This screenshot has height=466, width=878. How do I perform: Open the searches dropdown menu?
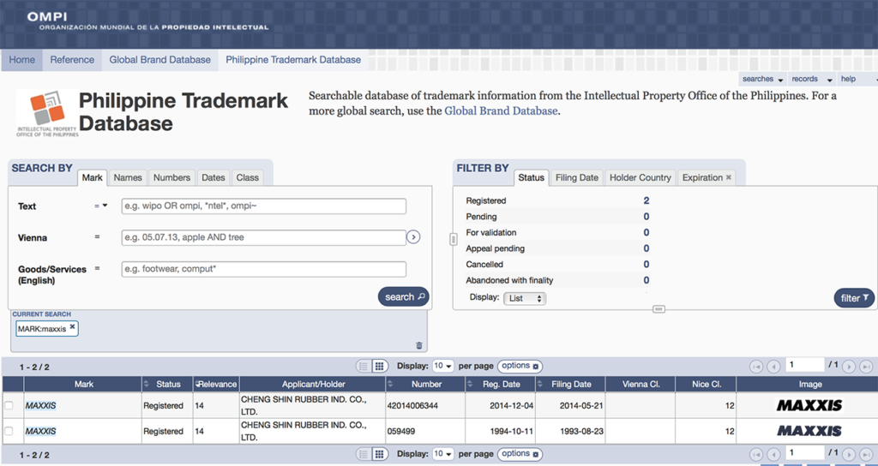click(762, 79)
